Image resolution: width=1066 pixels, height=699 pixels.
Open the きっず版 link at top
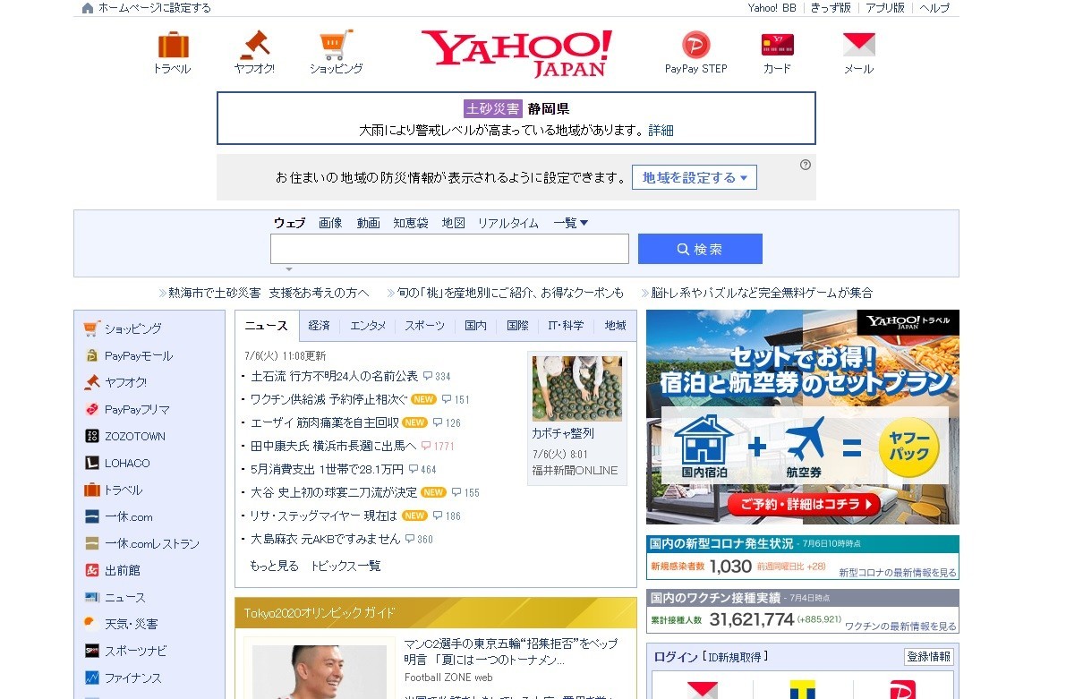click(x=831, y=8)
